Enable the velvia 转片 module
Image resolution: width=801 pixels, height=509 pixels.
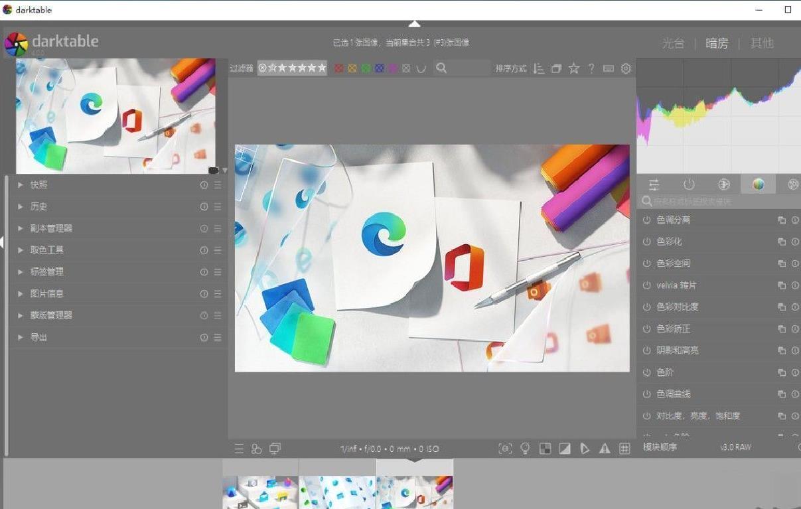click(x=646, y=285)
